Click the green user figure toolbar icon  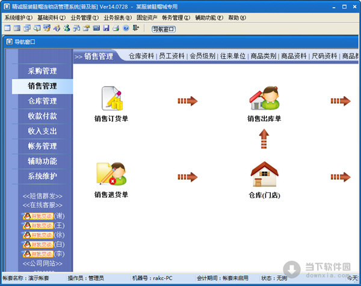[67, 28]
